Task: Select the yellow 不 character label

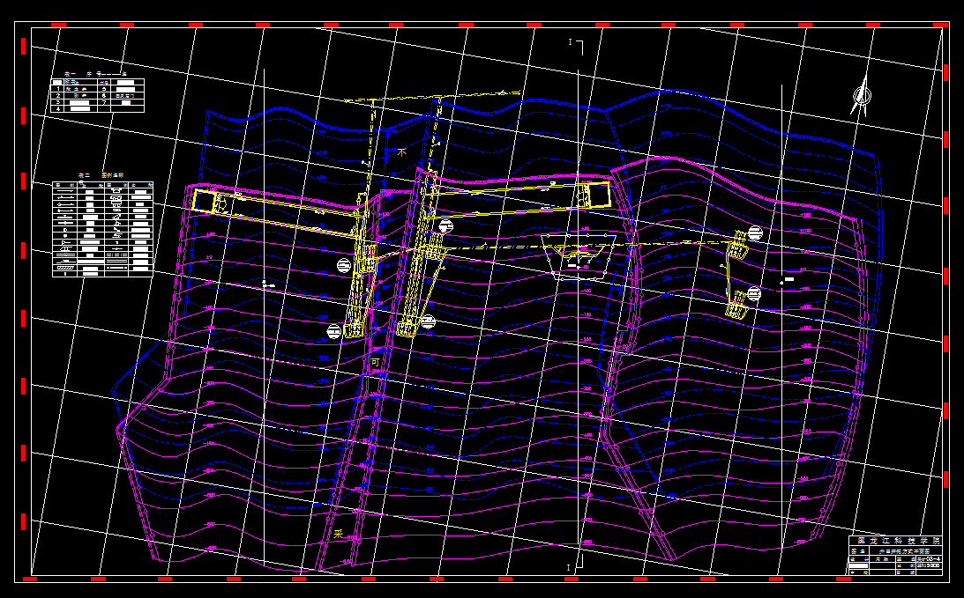Action: [x=402, y=152]
